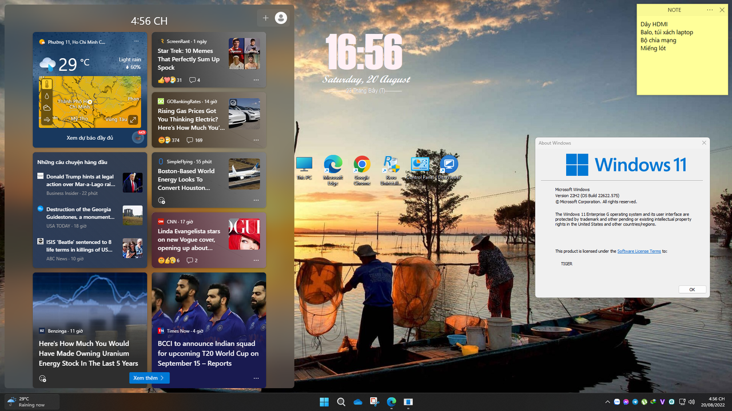Open the sticky note options menu
This screenshot has width=732, height=411.
(x=709, y=10)
